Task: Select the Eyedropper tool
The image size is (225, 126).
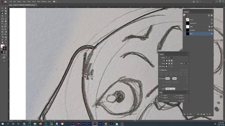Action: tap(2, 34)
